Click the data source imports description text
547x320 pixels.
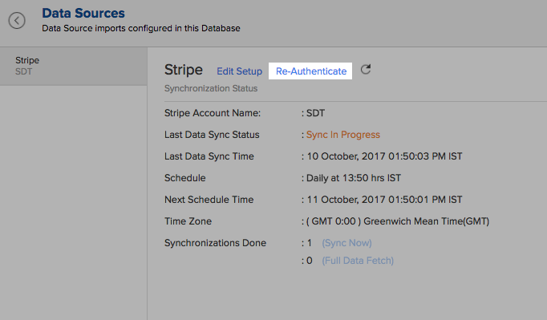[x=141, y=28]
